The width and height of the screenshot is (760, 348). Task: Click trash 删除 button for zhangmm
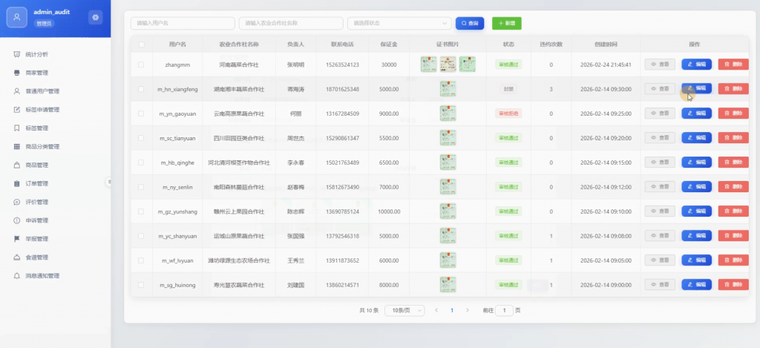pos(733,65)
